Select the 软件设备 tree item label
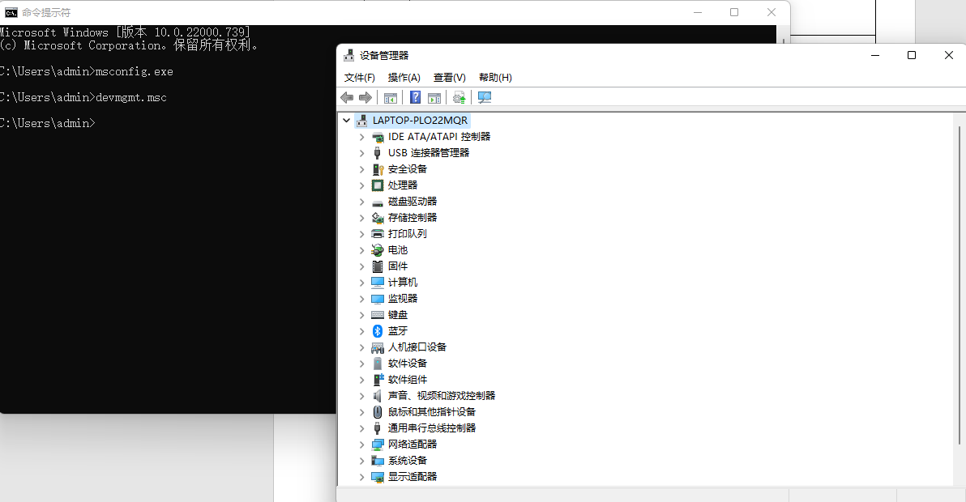 click(x=407, y=364)
